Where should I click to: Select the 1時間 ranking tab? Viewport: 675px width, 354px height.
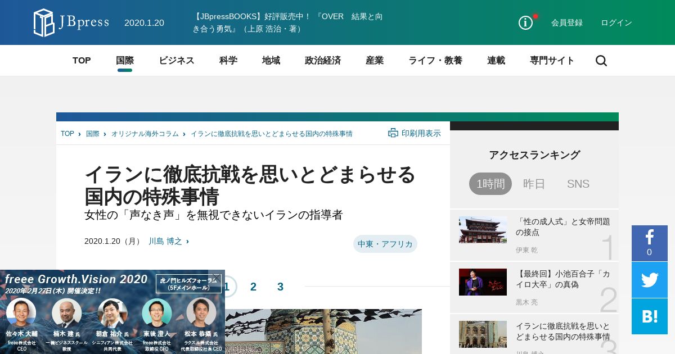[x=490, y=184]
